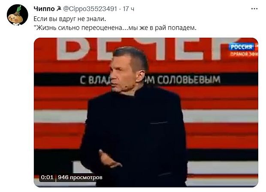Open the display name Чиппо

pos(44,9)
